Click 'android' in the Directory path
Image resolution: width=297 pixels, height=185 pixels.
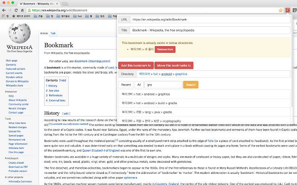[x=167, y=74]
